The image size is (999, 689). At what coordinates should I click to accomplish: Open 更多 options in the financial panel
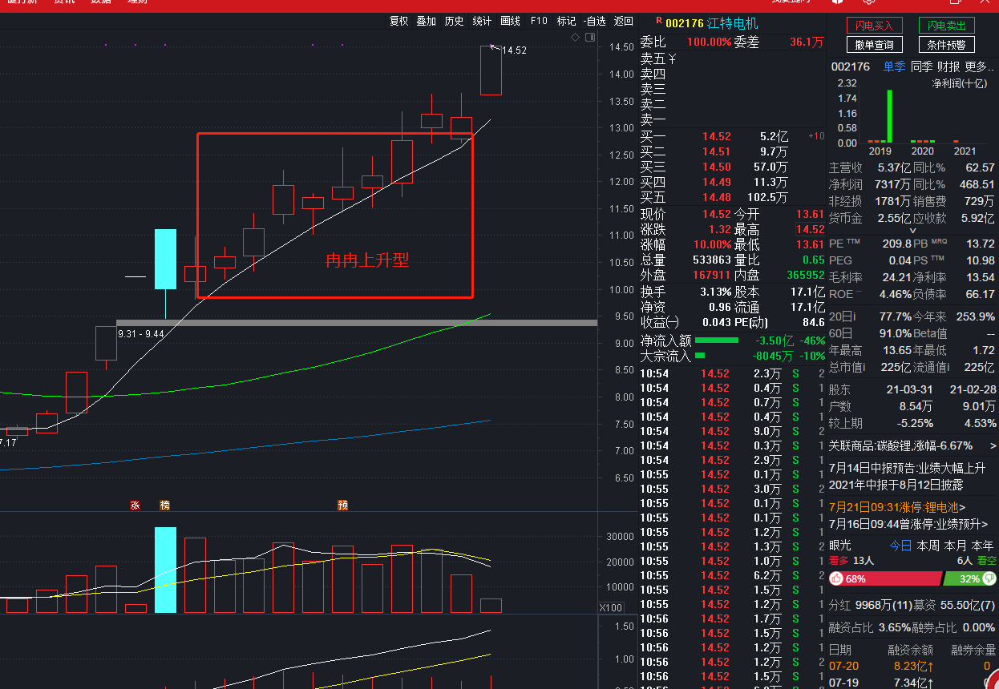point(980,66)
